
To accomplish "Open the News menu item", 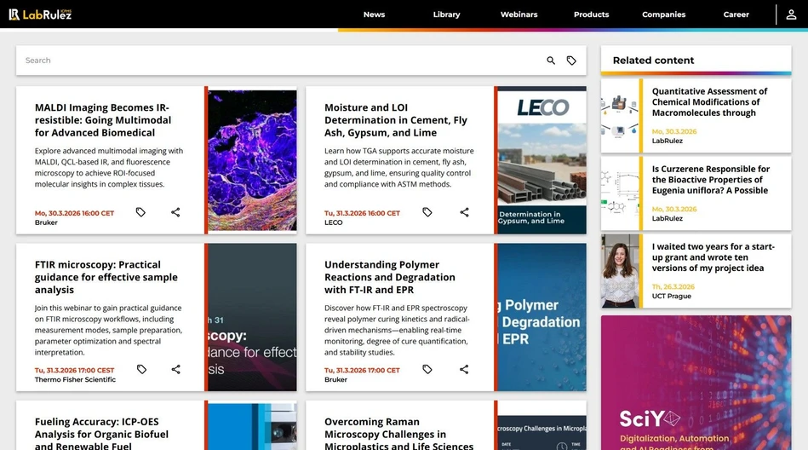I will (374, 14).
